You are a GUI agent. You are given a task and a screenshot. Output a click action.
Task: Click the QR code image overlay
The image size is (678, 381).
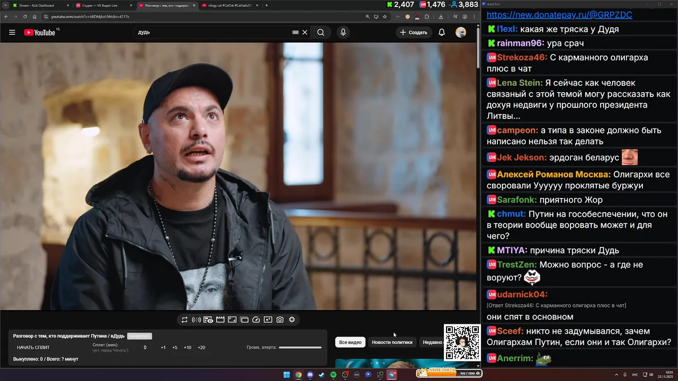click(462, 343)
